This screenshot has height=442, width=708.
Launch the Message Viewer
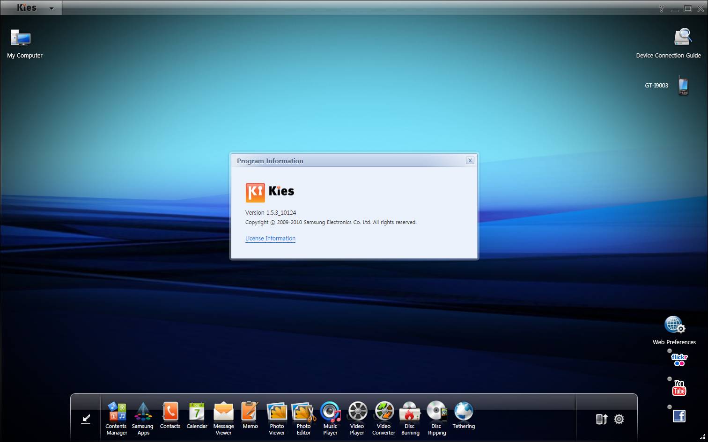click(223, 418)
